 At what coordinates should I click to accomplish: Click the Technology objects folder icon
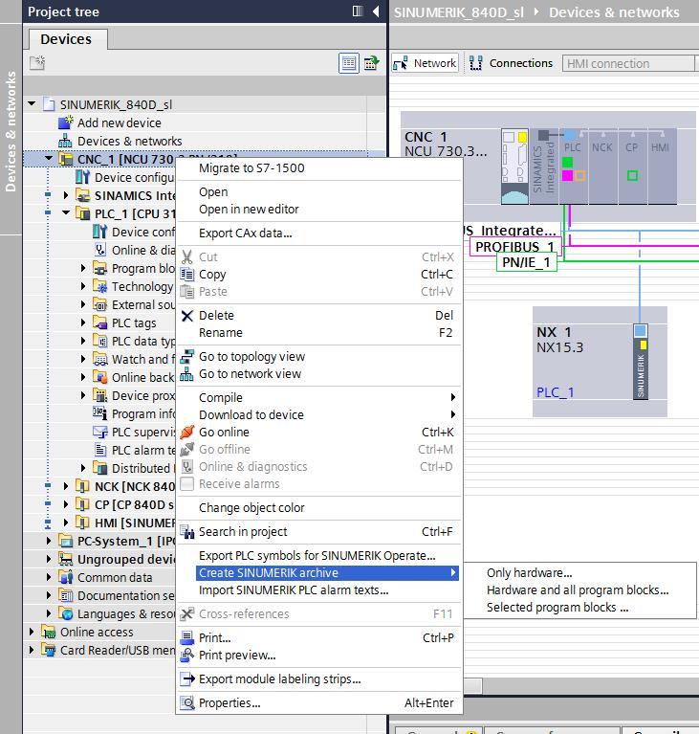pyautogui.click(x=99, y=286)
